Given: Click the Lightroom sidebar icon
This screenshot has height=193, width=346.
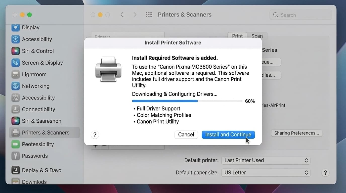Looking at the screenshot, I should (x=16, y=74).
